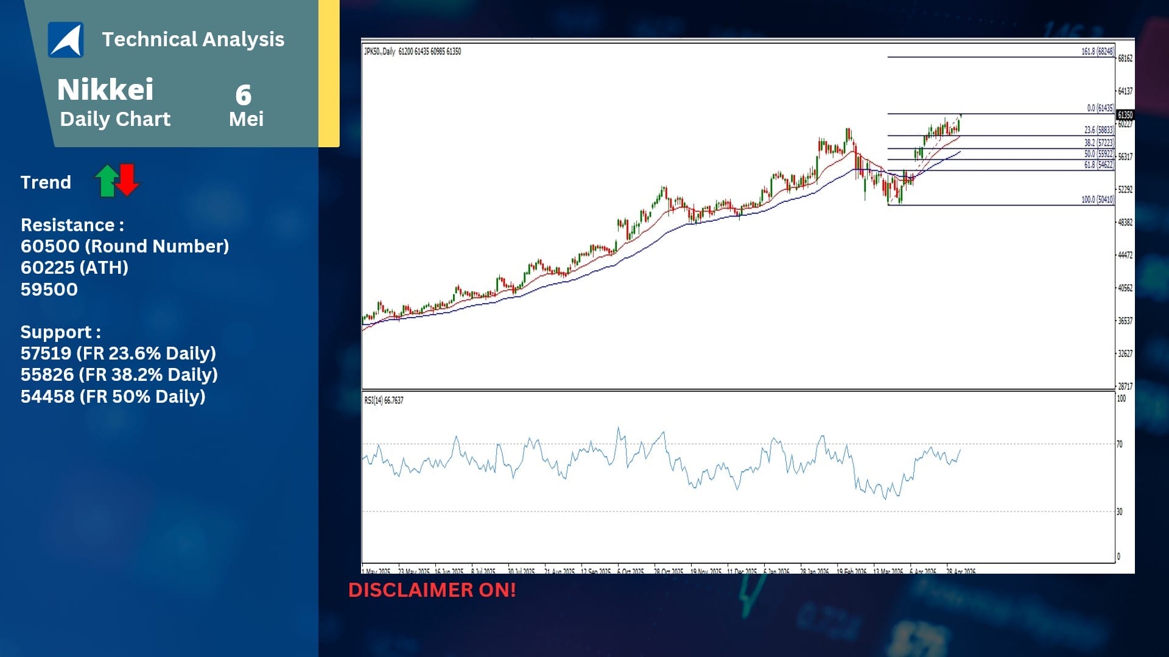Click the green up trend arrow
Screen dimensions: 1169x657
point(107,181)
